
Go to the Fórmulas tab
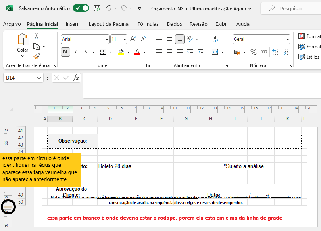(148, 24)
